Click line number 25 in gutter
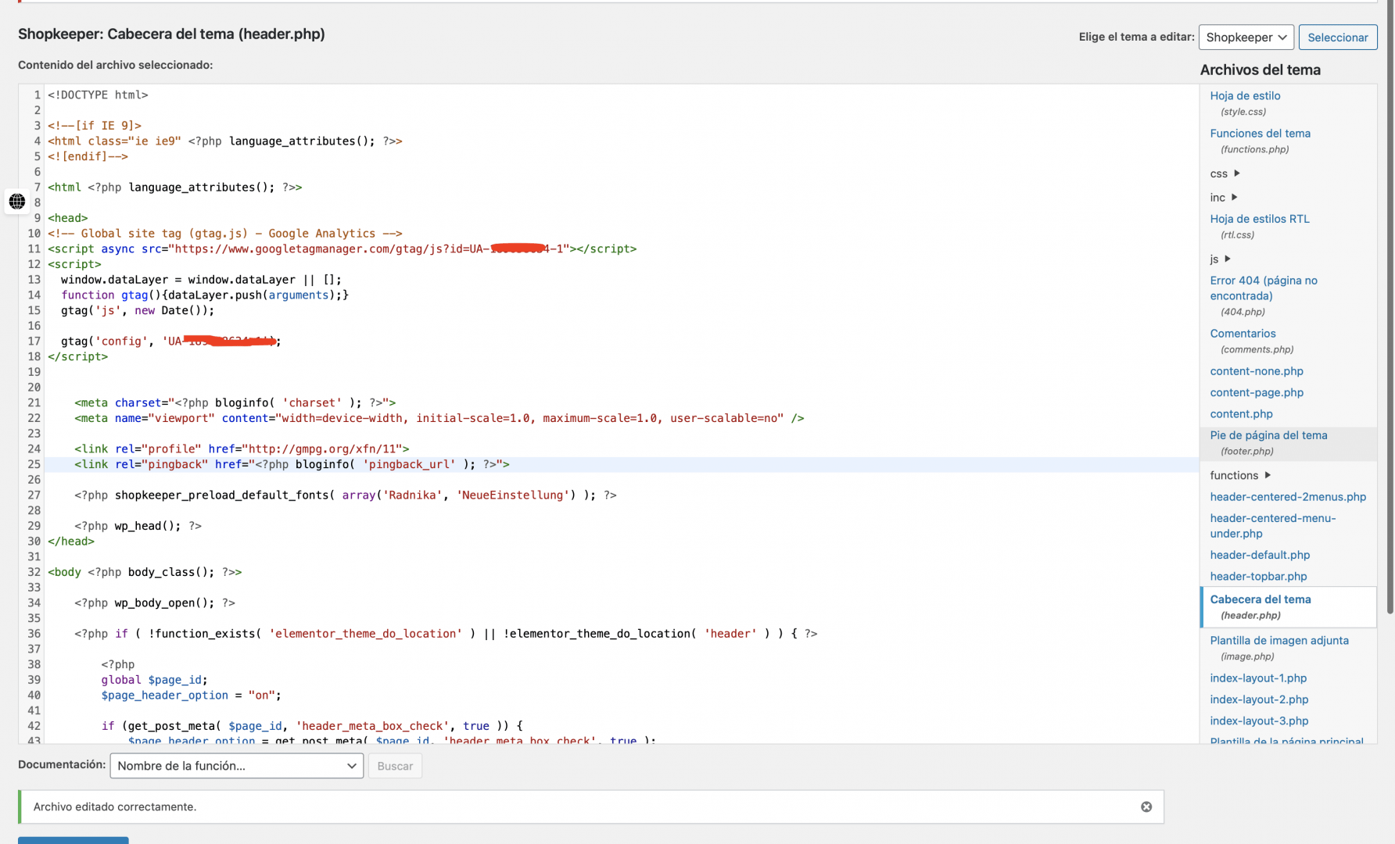This screenshot has width=1395, height=844. tap(34, 464)
